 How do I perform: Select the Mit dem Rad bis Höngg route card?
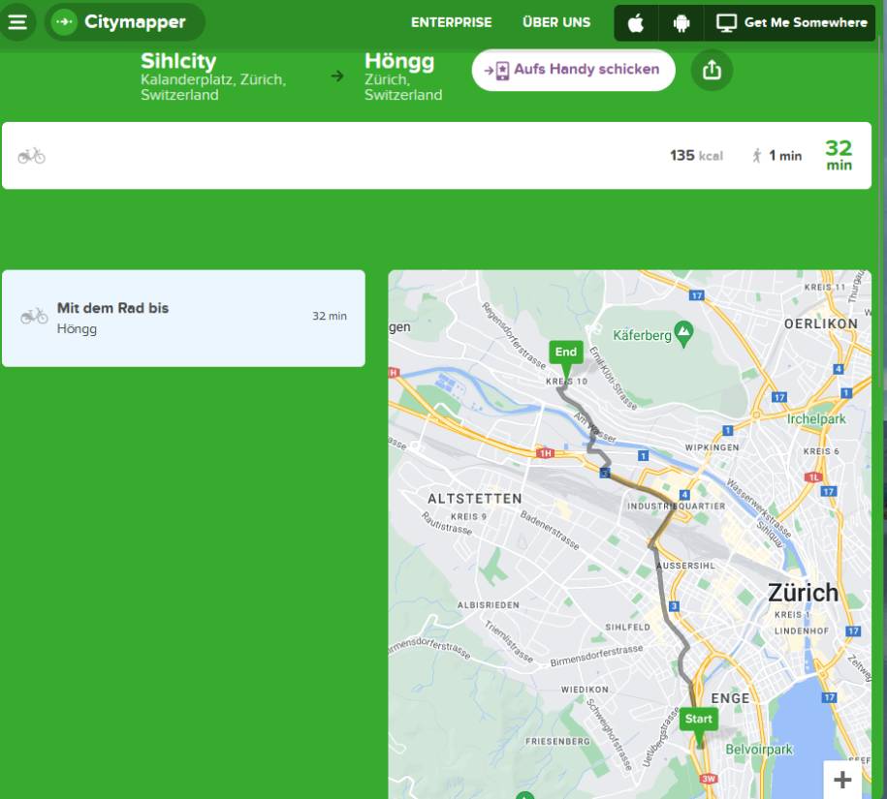[x=184, y=318]
